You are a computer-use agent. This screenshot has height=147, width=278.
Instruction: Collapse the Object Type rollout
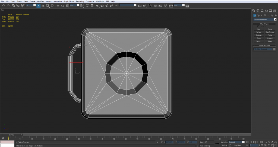264,24
